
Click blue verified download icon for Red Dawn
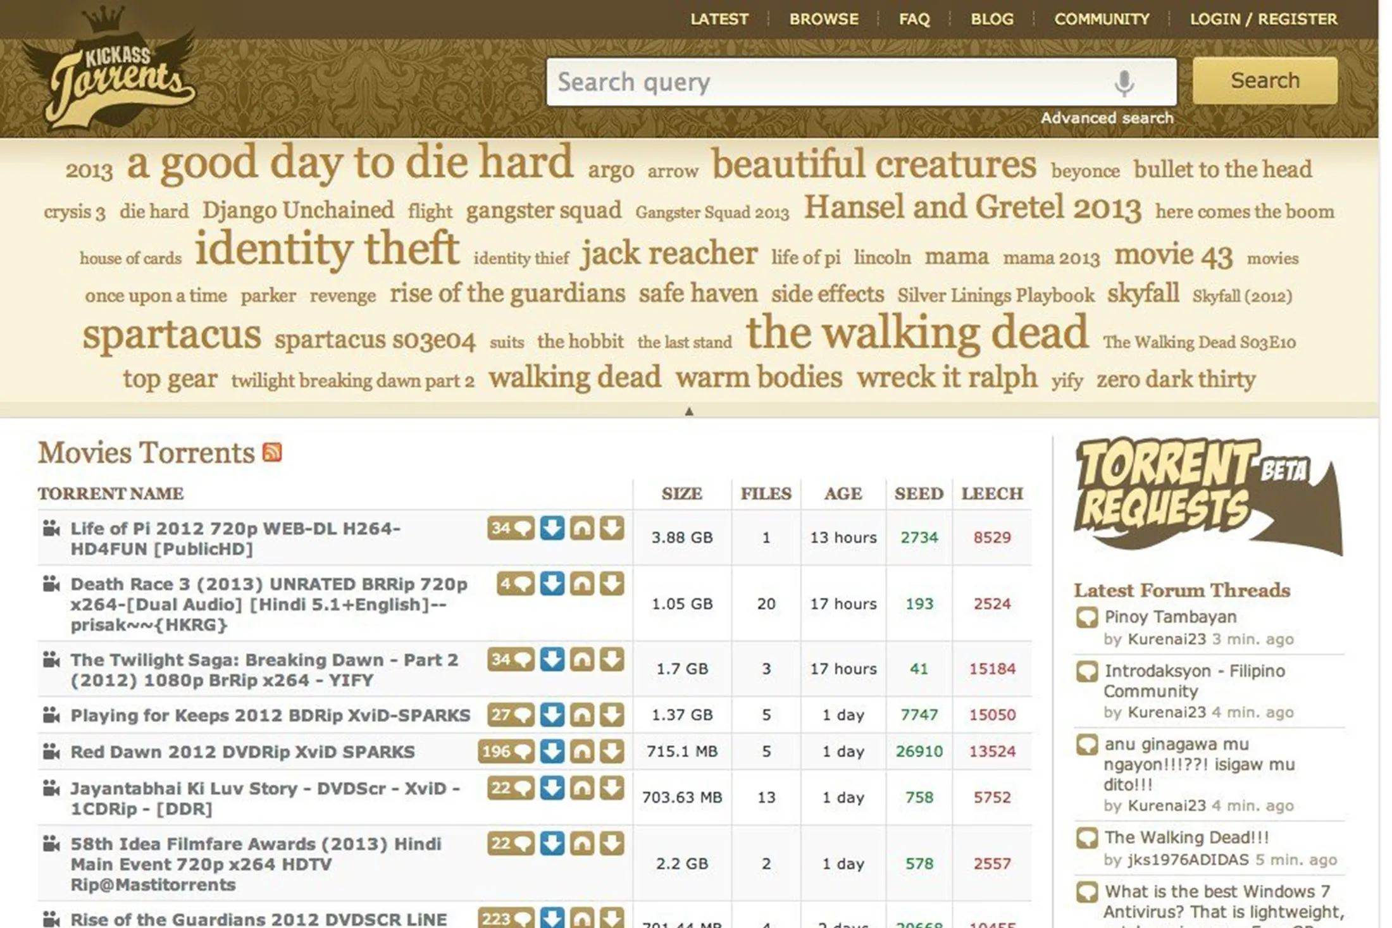(552, 752)
